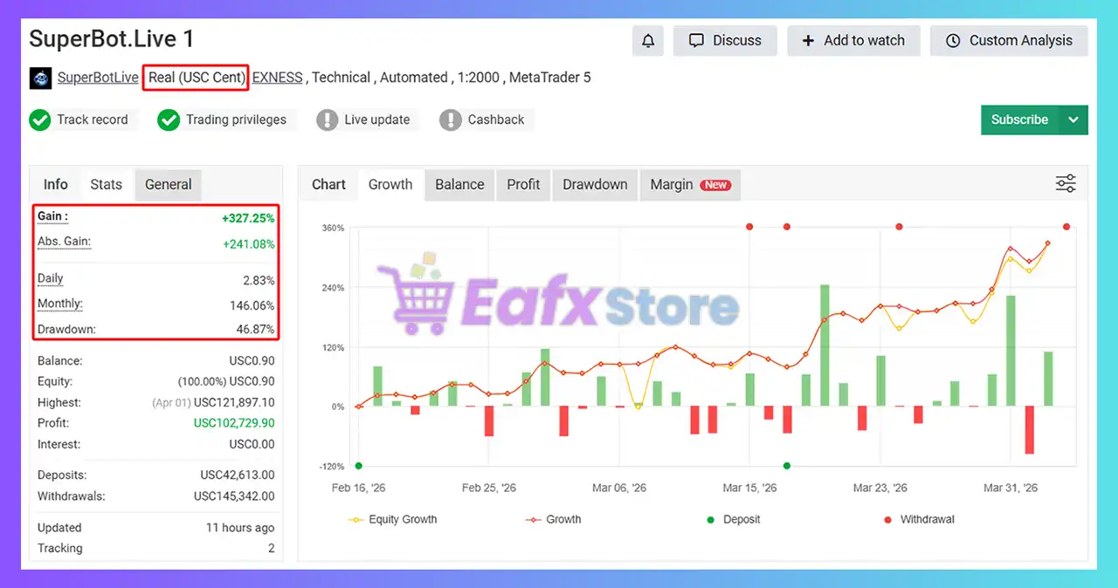Click the Discuss button

725,41
